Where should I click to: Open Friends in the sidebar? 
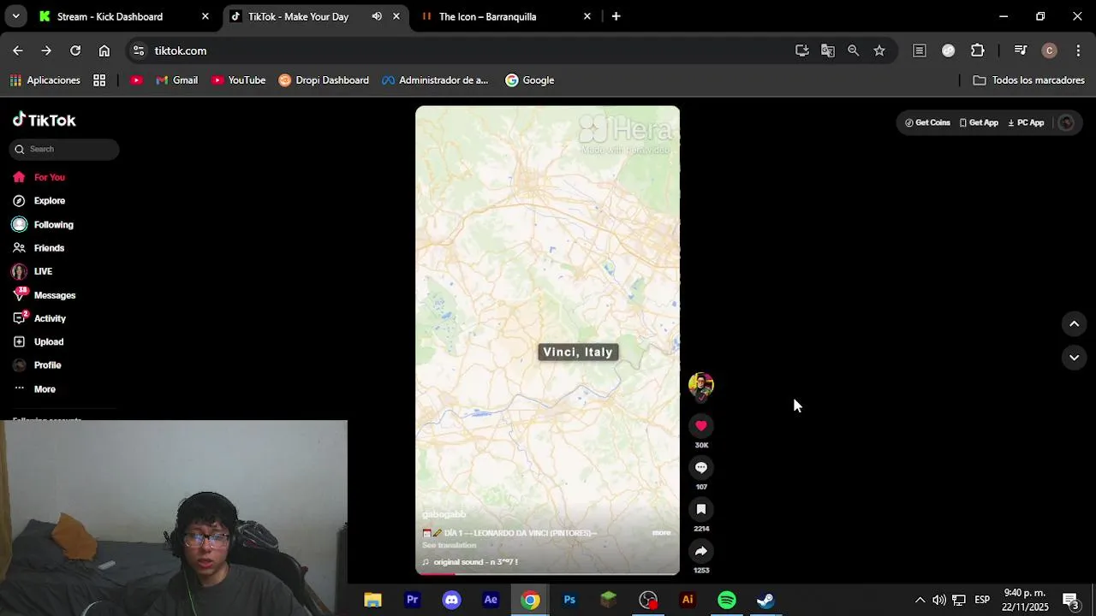click(x=39, y=248)
